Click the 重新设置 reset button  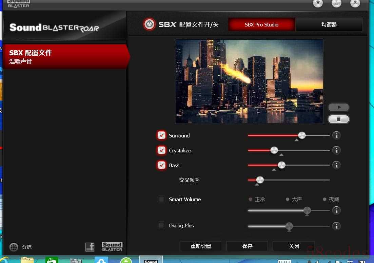pos(201,246)
